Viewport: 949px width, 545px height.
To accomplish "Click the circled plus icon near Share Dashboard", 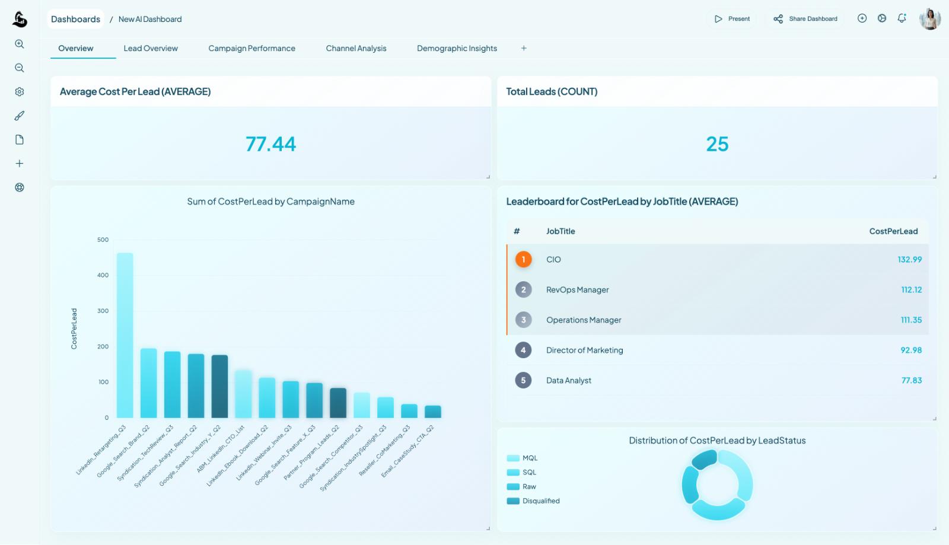I will click(x=861, y=18).
